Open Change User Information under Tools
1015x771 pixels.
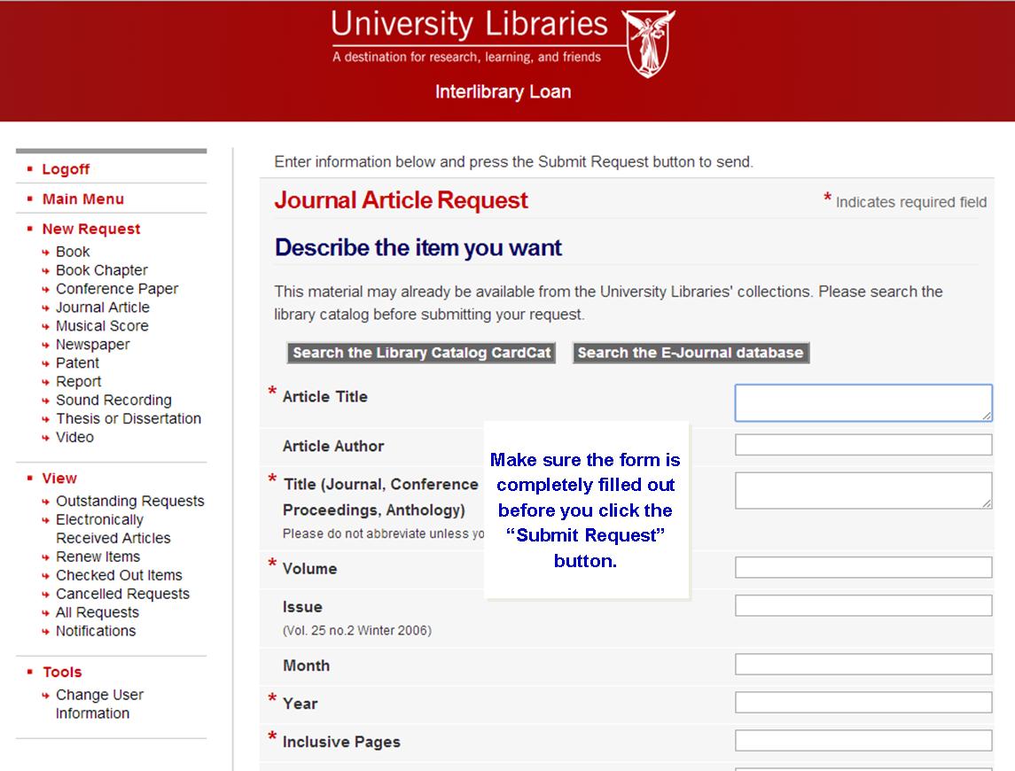[x=99, y=694]
